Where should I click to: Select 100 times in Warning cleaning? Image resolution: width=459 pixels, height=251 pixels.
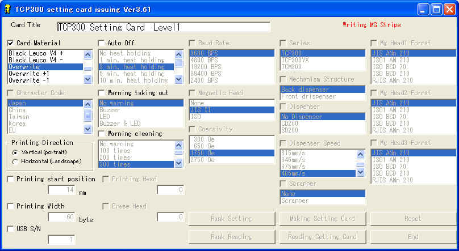pos(136,151)
